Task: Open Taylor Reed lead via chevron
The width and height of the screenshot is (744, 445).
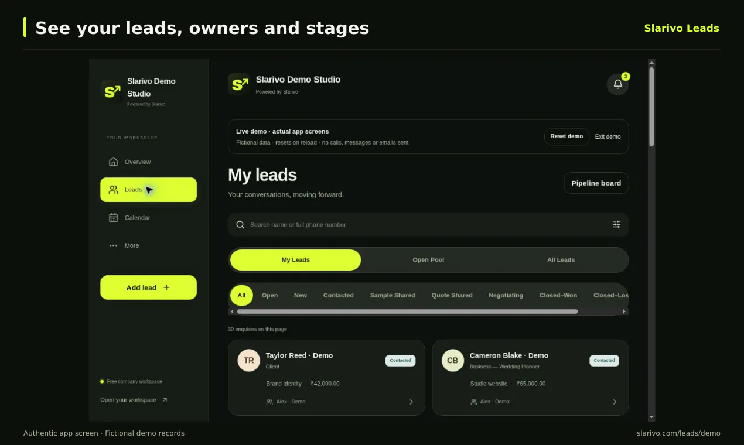Action: (411, 402)
